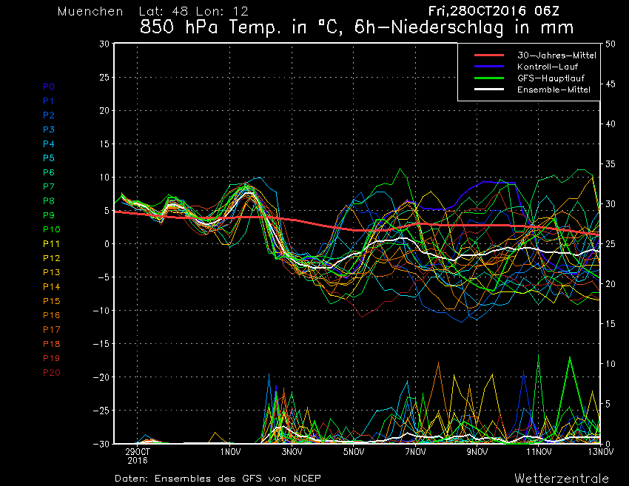This screenshot has height=486, width=629.
Task: Click the P19 ensemble label
Action: click(x=51, y=358)
